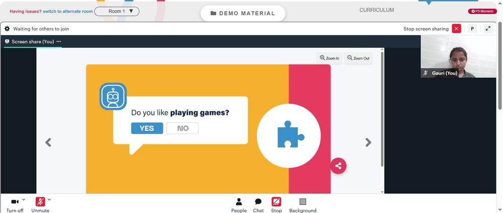Click the 'Waiting for others to join' text
The width and height of the screenshot is (503, 213).
click(41, 29)
